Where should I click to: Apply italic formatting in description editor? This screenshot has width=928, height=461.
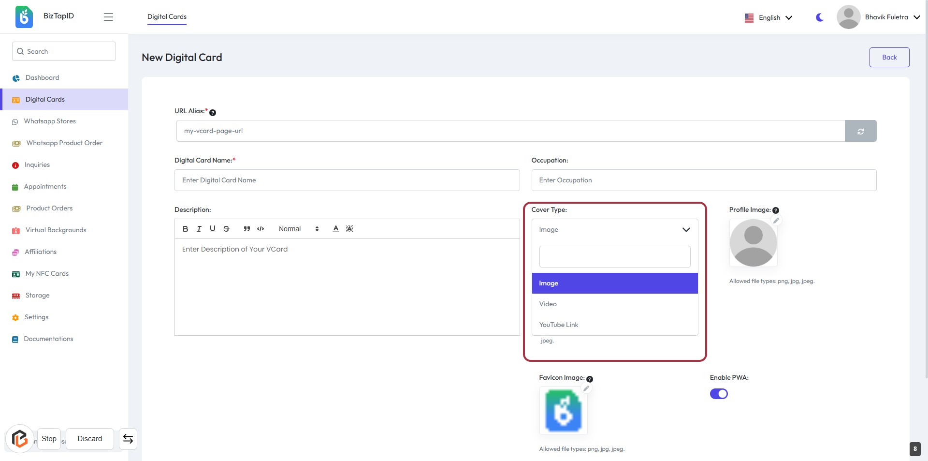[x=199, y=229]
